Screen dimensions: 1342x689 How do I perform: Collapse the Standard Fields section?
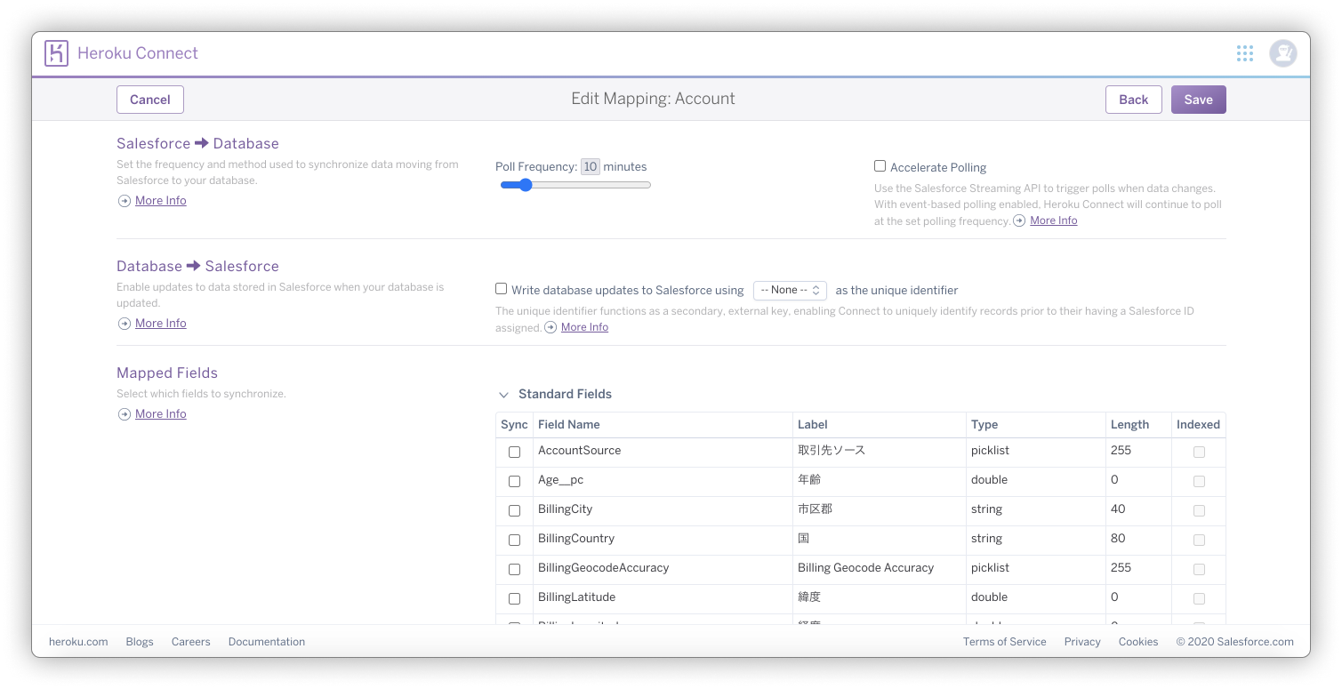503,395
